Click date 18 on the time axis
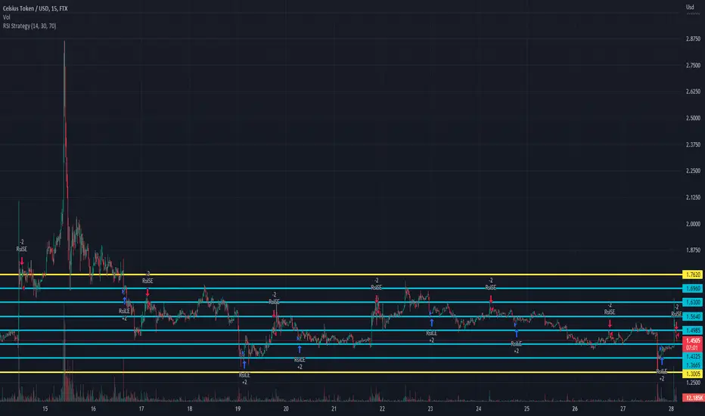This screenshot has height=416, width=705. (x=190, y=408)
